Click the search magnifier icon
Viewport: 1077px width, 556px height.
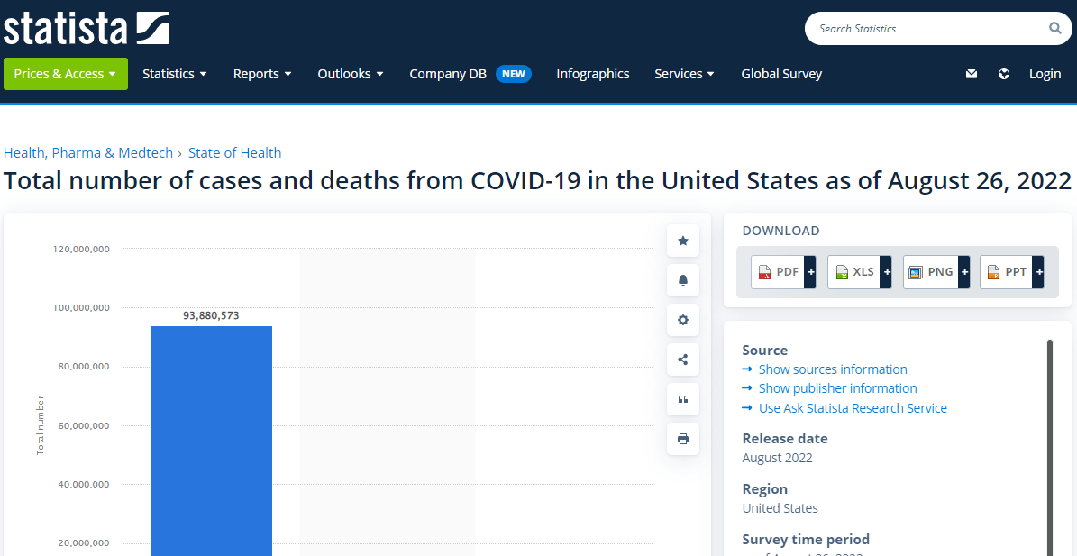[x=1054, y=29]
